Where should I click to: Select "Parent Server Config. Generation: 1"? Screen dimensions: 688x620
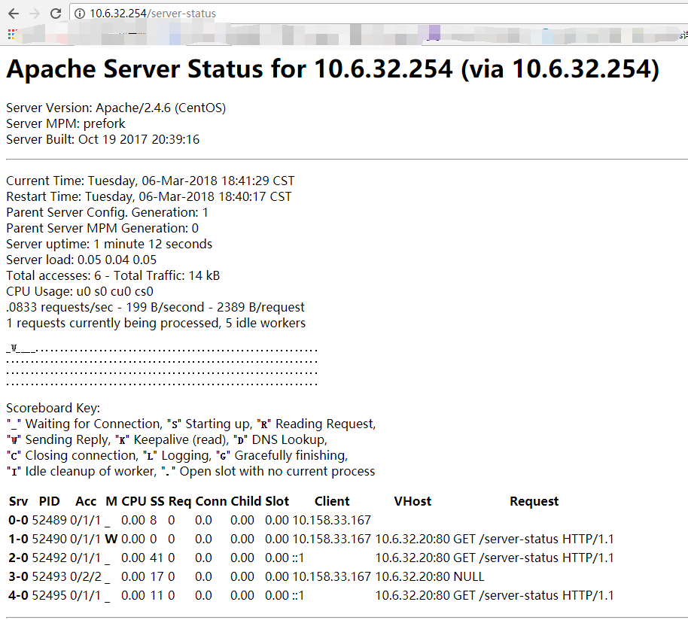pyautogui.click(x=107, y=212)
